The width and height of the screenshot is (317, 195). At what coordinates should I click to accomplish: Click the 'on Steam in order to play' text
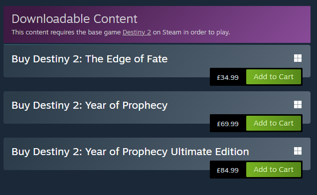tap(191, 32)
